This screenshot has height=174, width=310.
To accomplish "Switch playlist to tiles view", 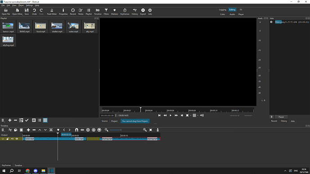I will coord(34,120).
